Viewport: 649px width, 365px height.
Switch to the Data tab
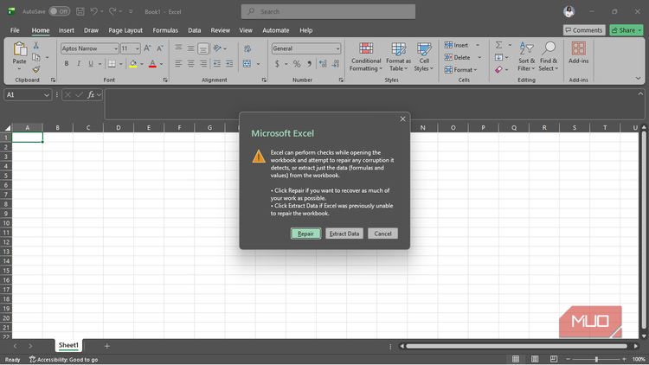[x=194, y=30]
